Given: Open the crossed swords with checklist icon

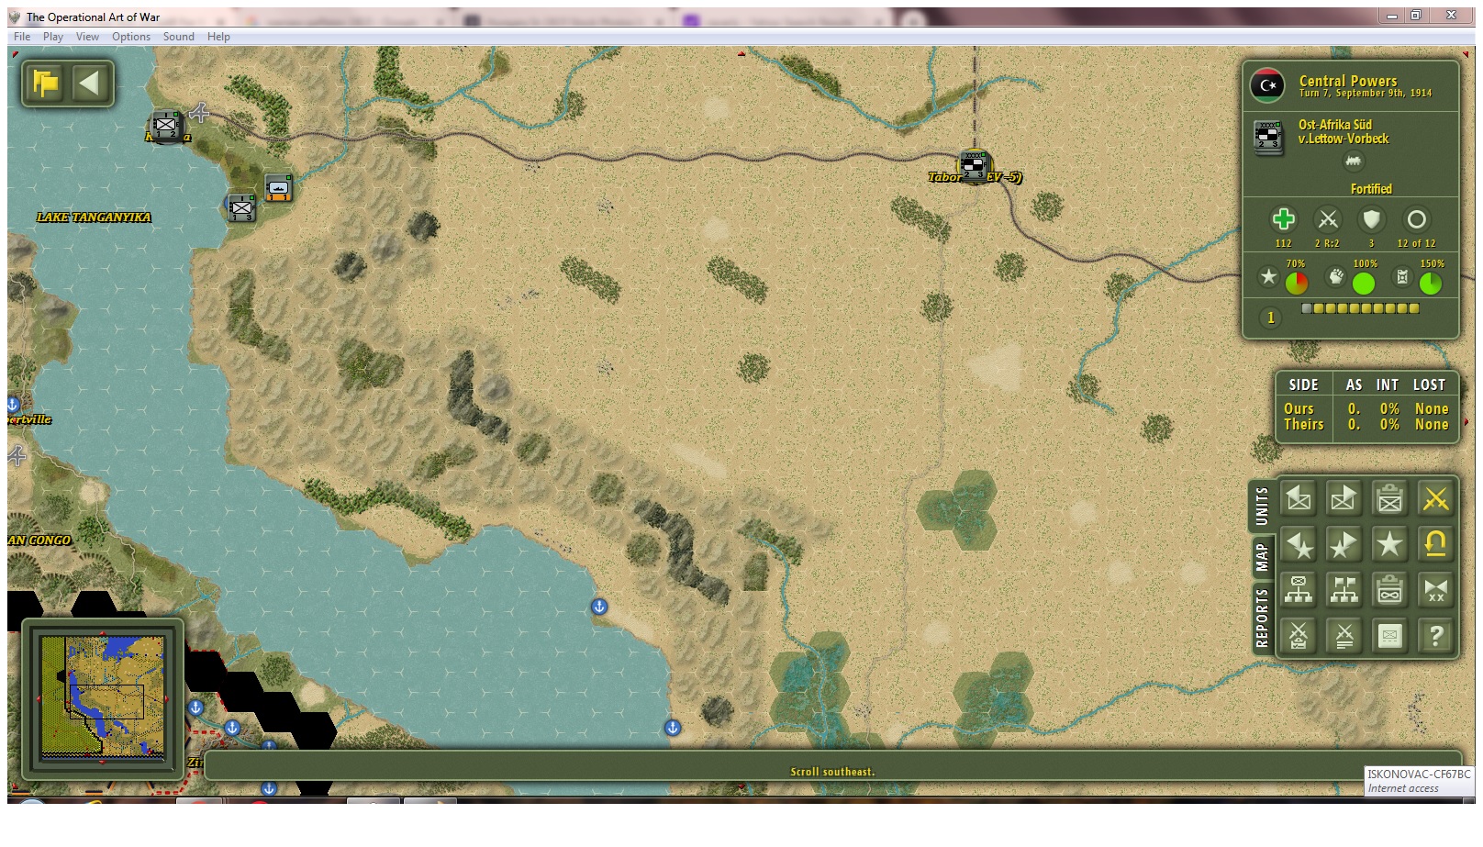Looking at the screenshot, I should pyautogui.click(x=1299, y=635).
